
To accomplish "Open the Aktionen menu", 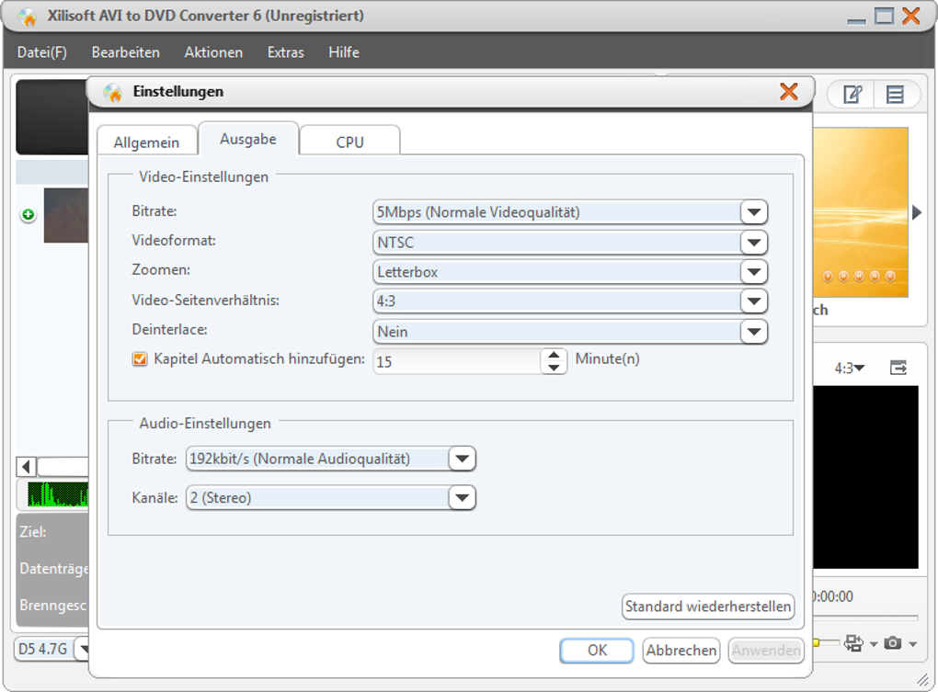I will 213,52.
